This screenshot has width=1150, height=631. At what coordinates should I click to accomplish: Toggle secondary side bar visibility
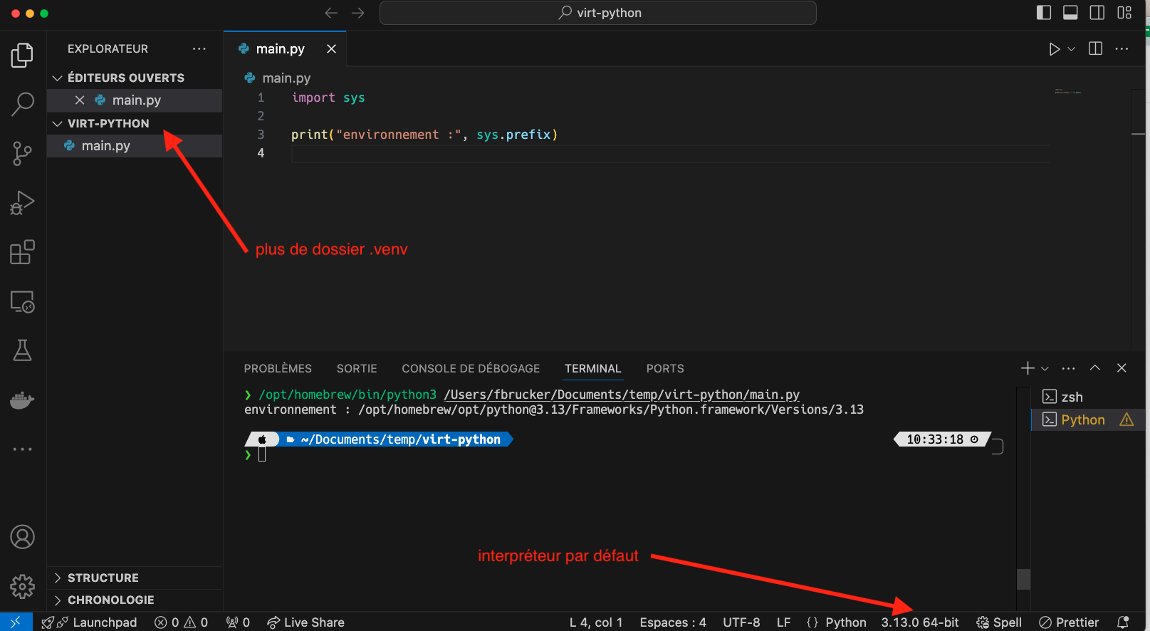1097,13
